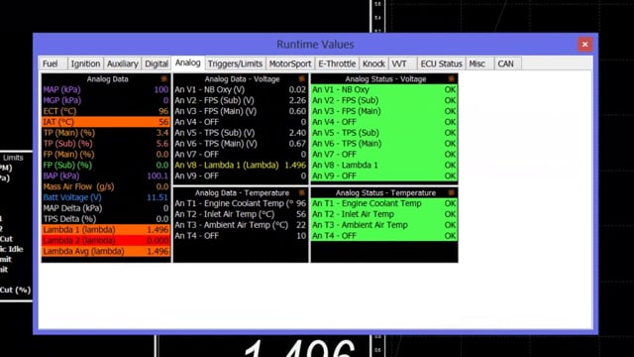Click An T2 - Inlet Air Temp (°C) row
This screenshot has width=634, height=357.
pos(241,214)
